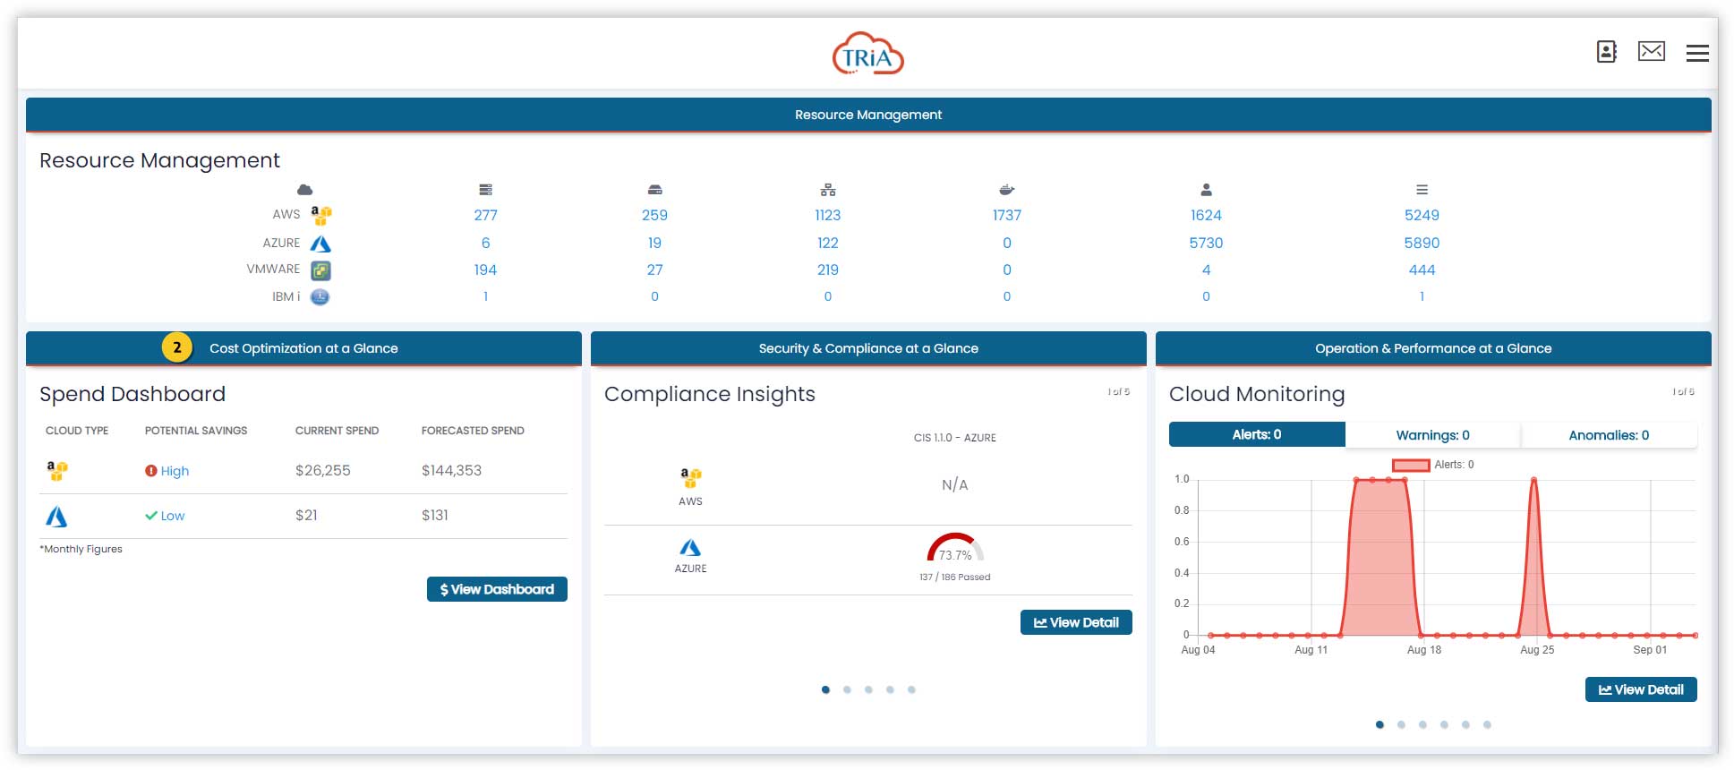Click the servers column header icon
This screenshot has height=770, width=1734.
click(485, 190)
